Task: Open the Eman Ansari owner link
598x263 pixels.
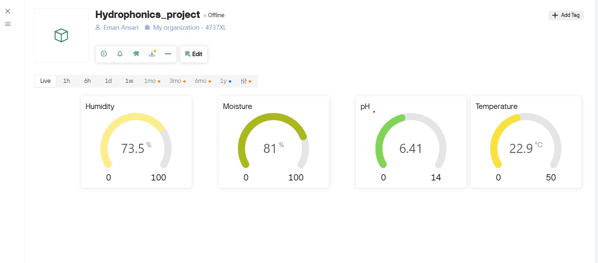Action: [x=117, y=28]
